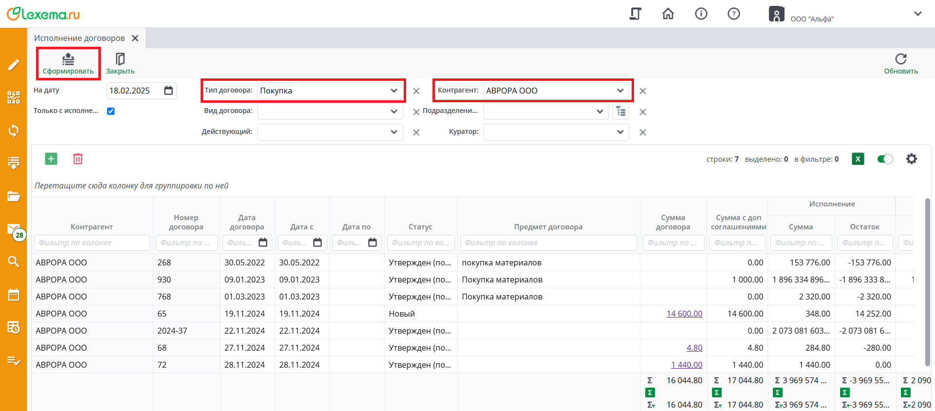Click the vertical scrollbar of the table
The width and height of the screenshot is (935, 411).
(x=927, y=282)
